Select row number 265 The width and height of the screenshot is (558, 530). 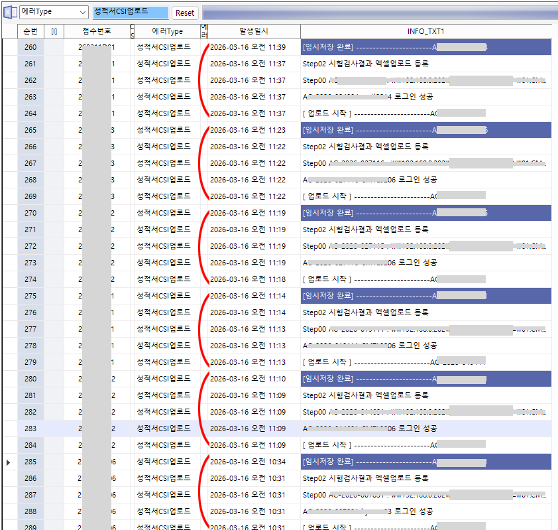[30, 130]
